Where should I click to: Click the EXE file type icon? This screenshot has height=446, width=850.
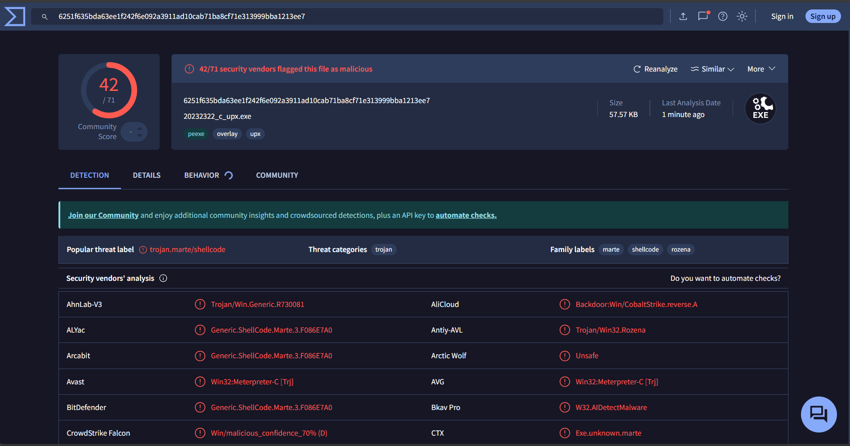(x=761, y=108)
